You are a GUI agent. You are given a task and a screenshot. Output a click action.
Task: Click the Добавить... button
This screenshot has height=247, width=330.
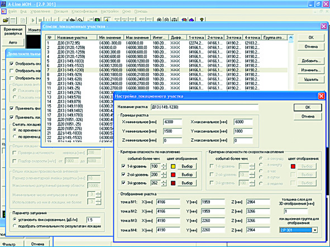(311, 61)
